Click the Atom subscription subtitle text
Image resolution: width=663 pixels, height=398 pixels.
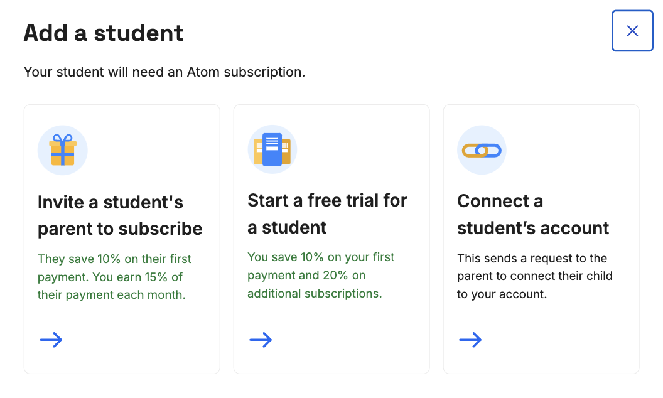164,72
